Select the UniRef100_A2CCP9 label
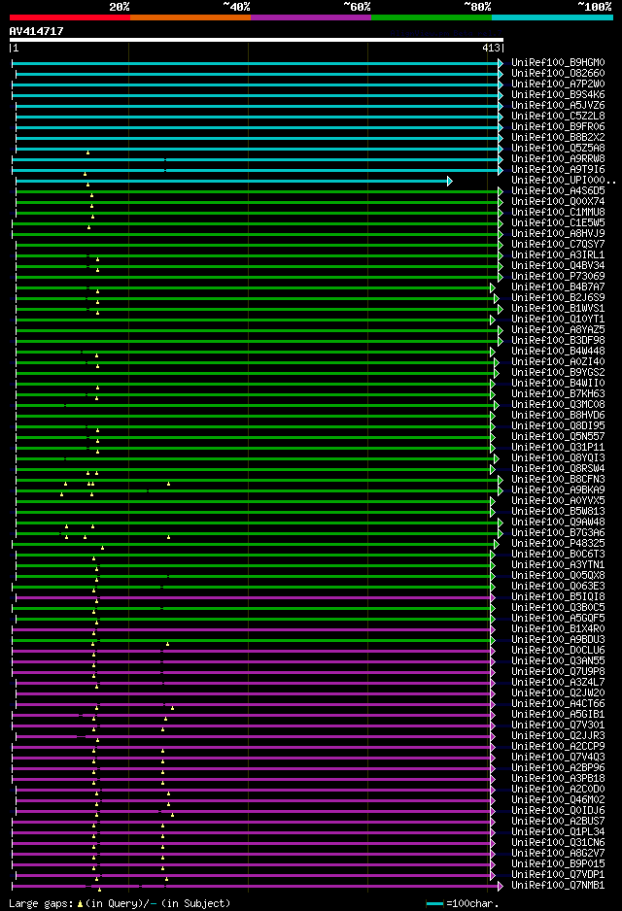The width and height of the screenshot is (622, 911). point(558,747)
